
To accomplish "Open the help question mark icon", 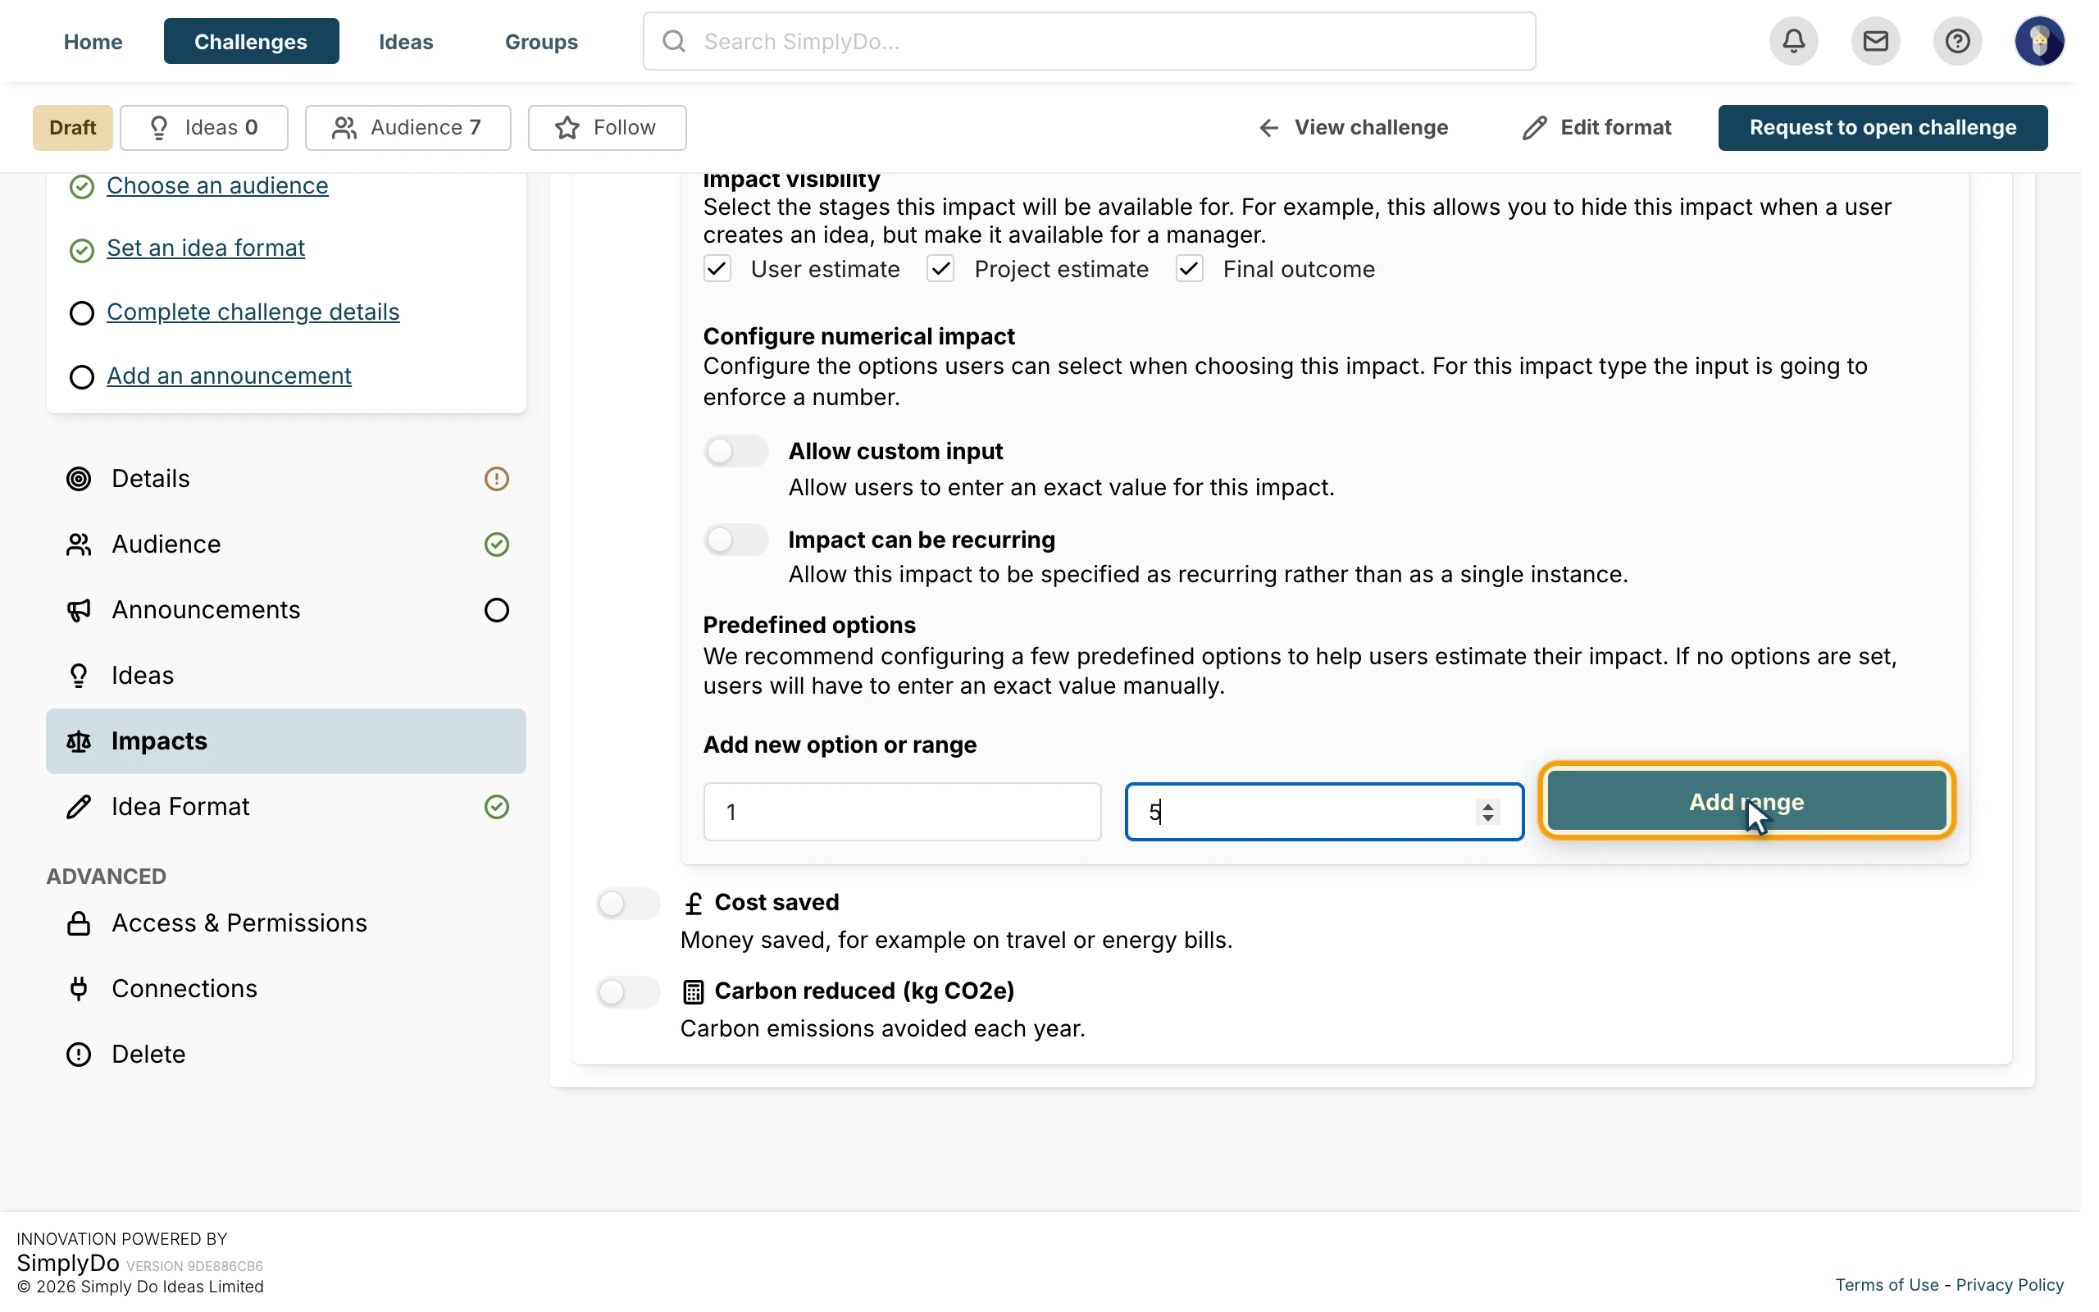I will (1958, 41).
